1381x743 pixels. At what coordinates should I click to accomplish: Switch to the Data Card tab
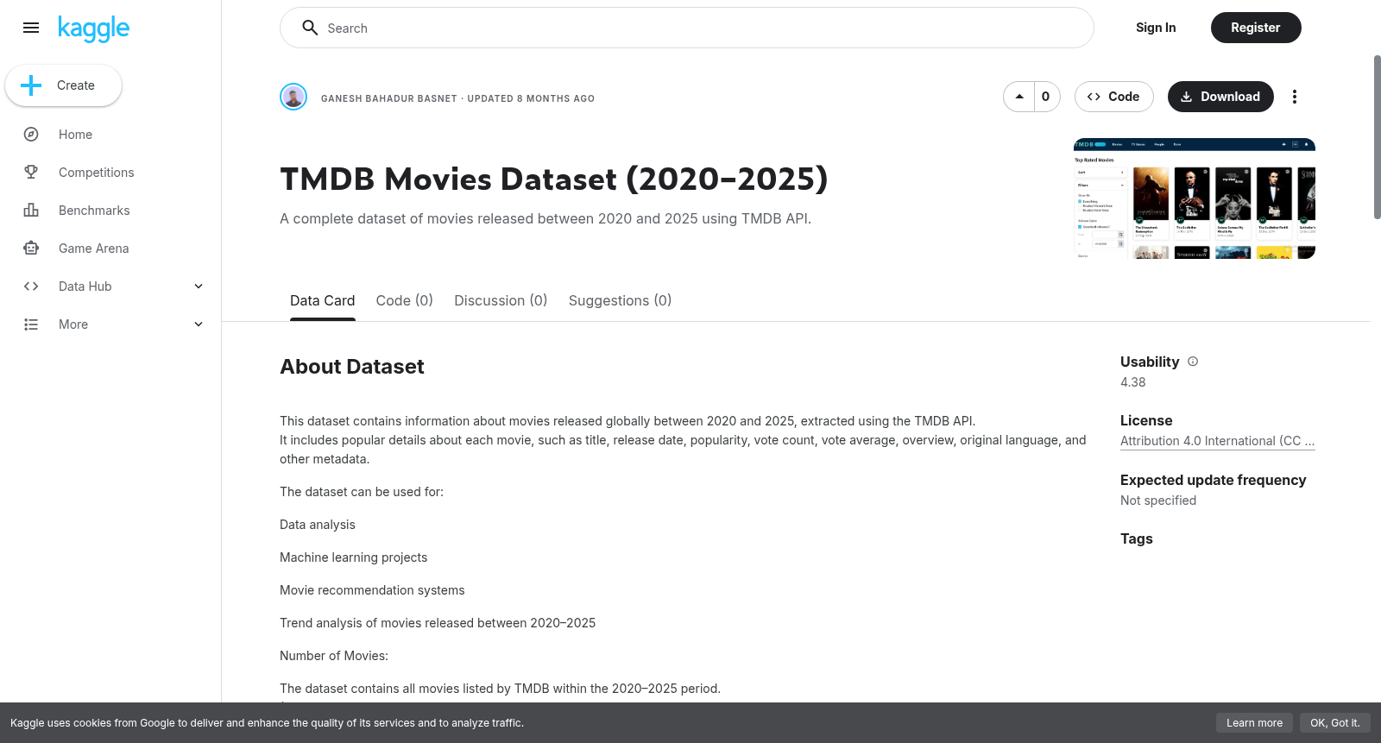[x=323, y=300]
